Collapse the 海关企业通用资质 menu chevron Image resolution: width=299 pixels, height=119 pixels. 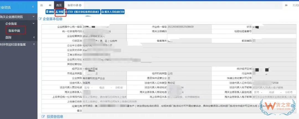click(x=33, y=17)
